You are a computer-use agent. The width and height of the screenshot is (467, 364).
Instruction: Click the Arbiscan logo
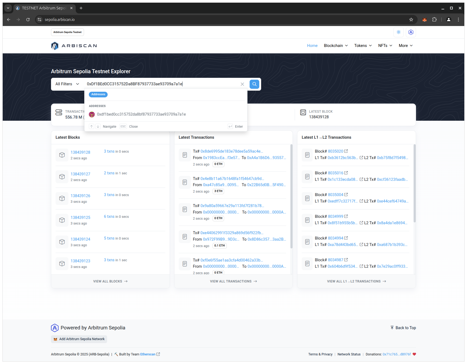click(x=74, y=46)
